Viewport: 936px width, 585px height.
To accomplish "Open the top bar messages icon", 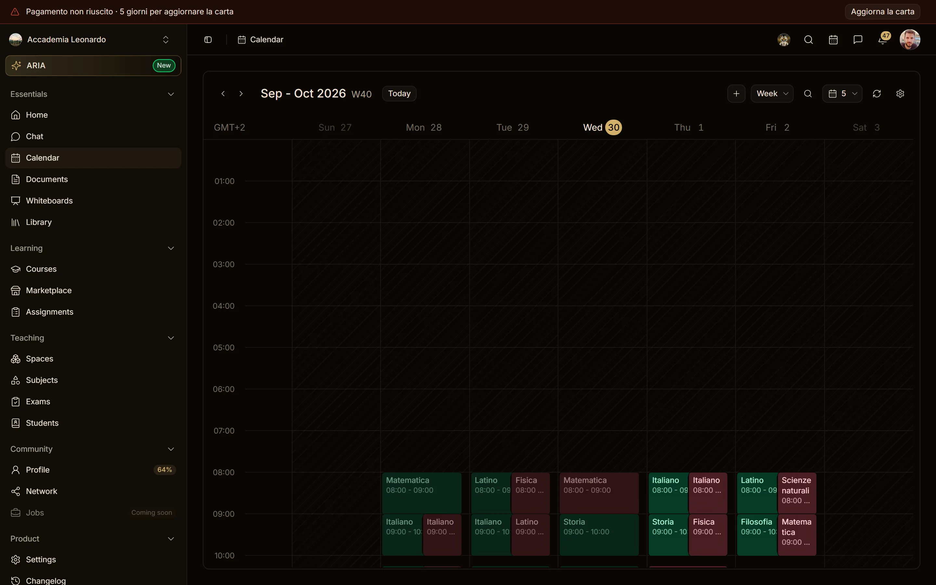I will coord(858,39).
